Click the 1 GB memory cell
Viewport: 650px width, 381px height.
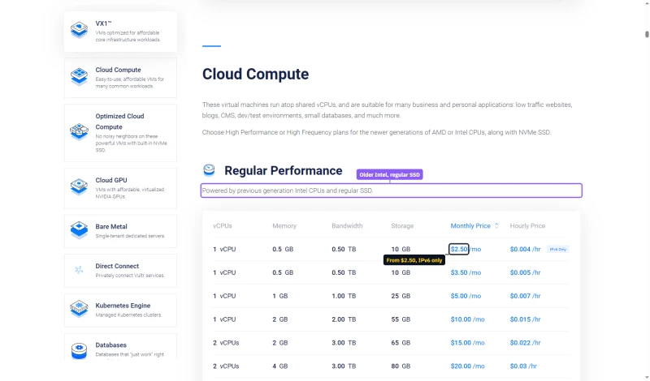279,296
